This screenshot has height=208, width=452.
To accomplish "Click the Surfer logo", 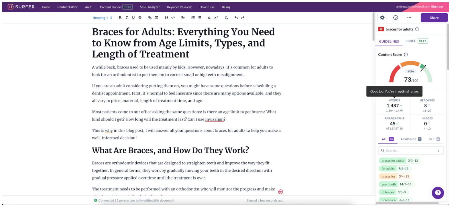I will point(21,7).
